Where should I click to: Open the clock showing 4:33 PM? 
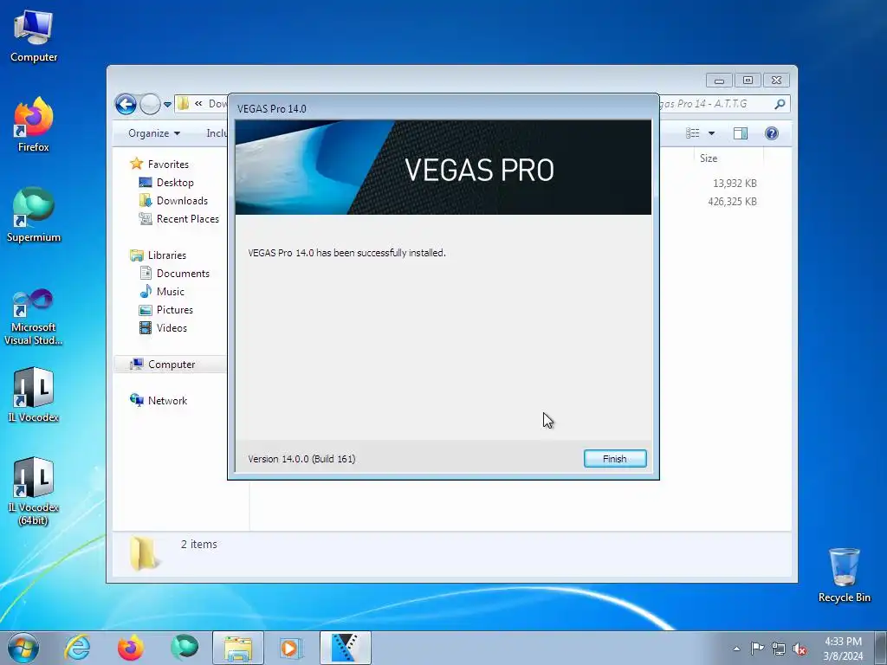[843, 649]
